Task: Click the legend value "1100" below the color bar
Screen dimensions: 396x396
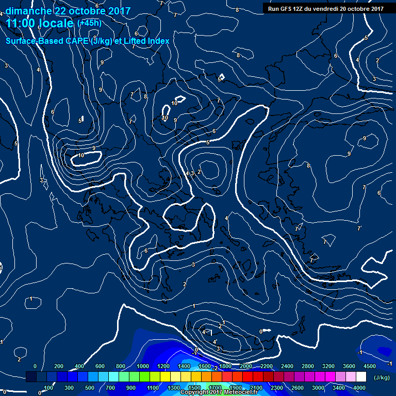Action: [153, 388]
